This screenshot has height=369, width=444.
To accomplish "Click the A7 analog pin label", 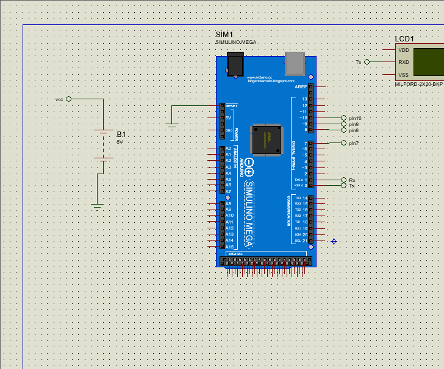I will coord(228,191).
